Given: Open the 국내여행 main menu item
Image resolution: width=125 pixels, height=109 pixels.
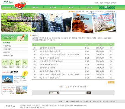Looking at the screenshot, I should click(x=35, y=7).
